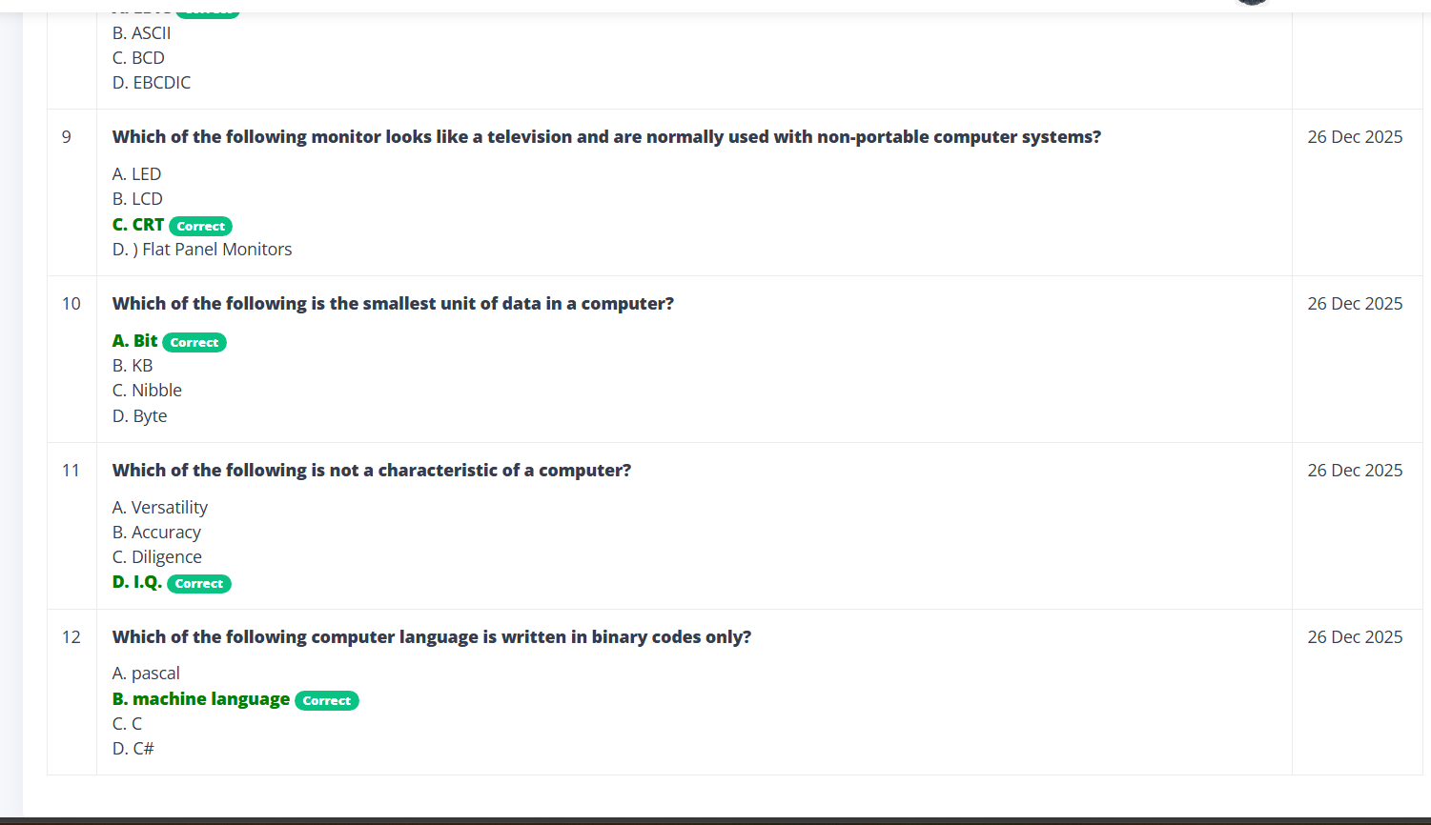Select the CRT answer
Image resolution: width=1431 pixels, height=825 pixels.
coord(138,225)
